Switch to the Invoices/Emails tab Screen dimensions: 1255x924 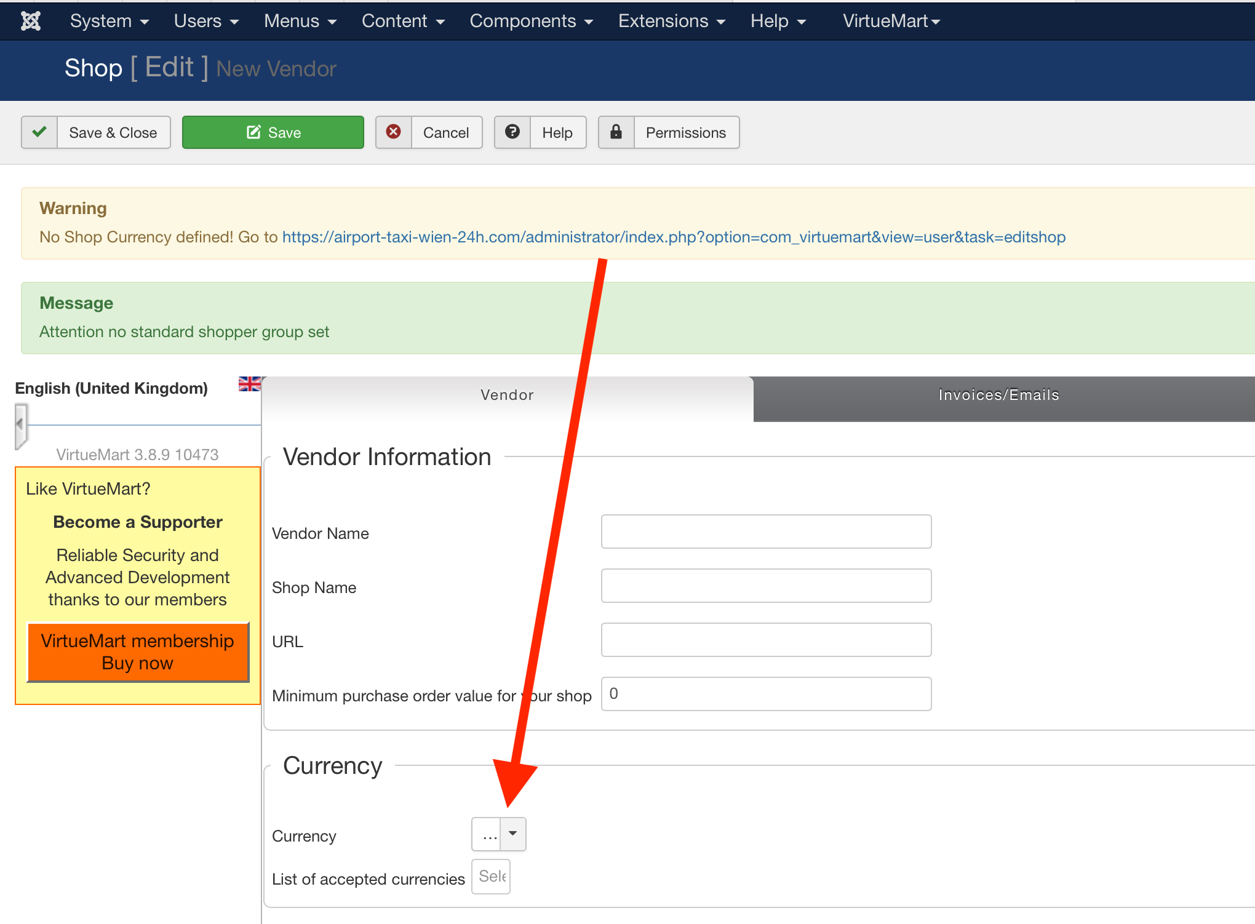[998, 395]
